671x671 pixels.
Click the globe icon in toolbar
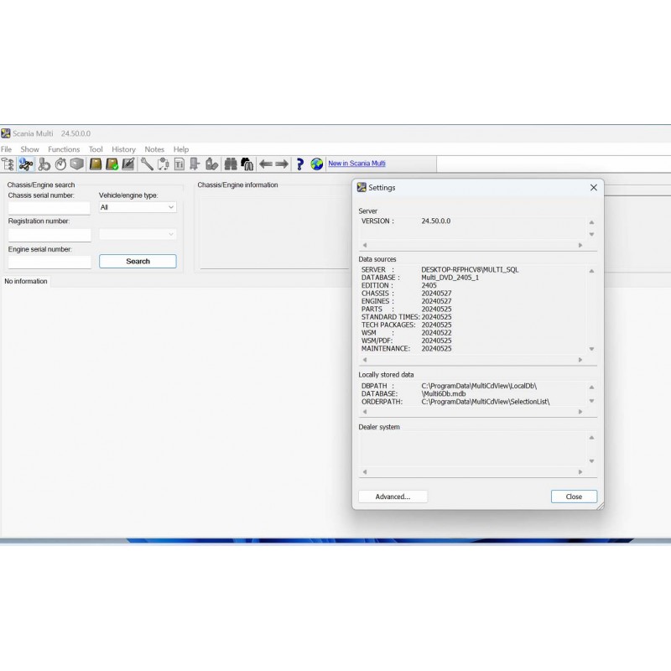[317, 164]
